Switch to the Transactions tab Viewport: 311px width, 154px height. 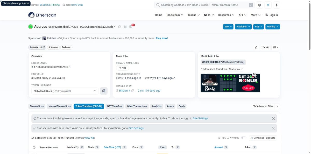tap(37, 106)
